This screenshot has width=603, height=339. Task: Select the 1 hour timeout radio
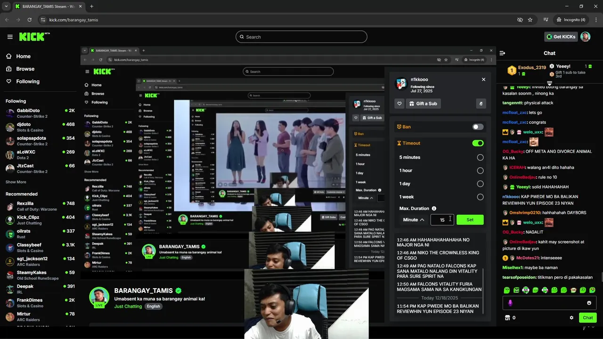pos(480,170)
